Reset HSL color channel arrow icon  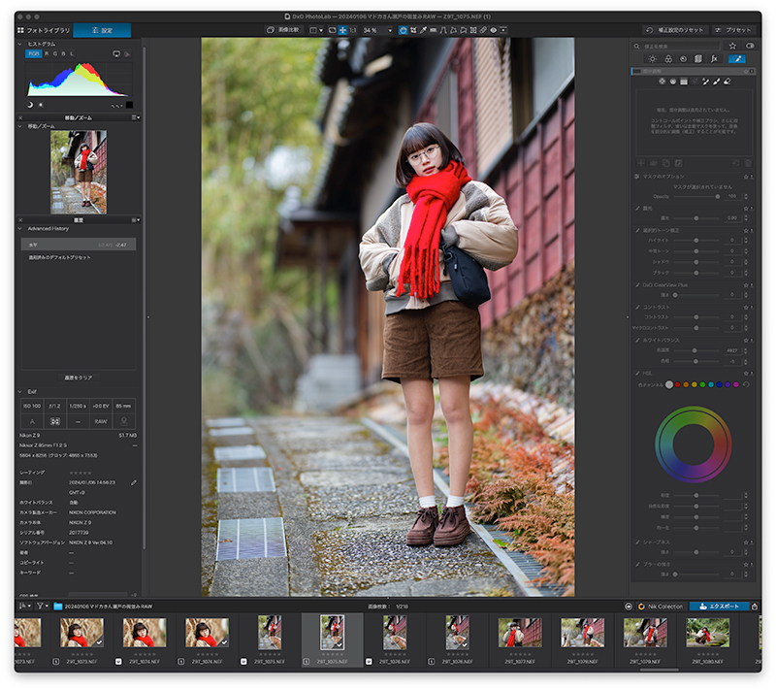pos(746,384)
